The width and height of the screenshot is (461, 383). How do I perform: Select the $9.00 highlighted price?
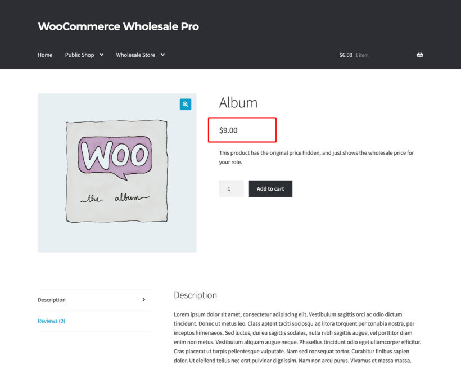pos(228,129)
